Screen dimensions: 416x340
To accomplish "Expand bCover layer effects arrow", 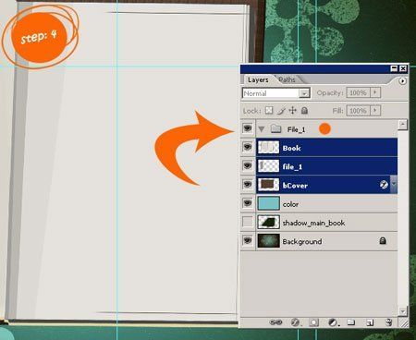I will click(x=394, y=184).
